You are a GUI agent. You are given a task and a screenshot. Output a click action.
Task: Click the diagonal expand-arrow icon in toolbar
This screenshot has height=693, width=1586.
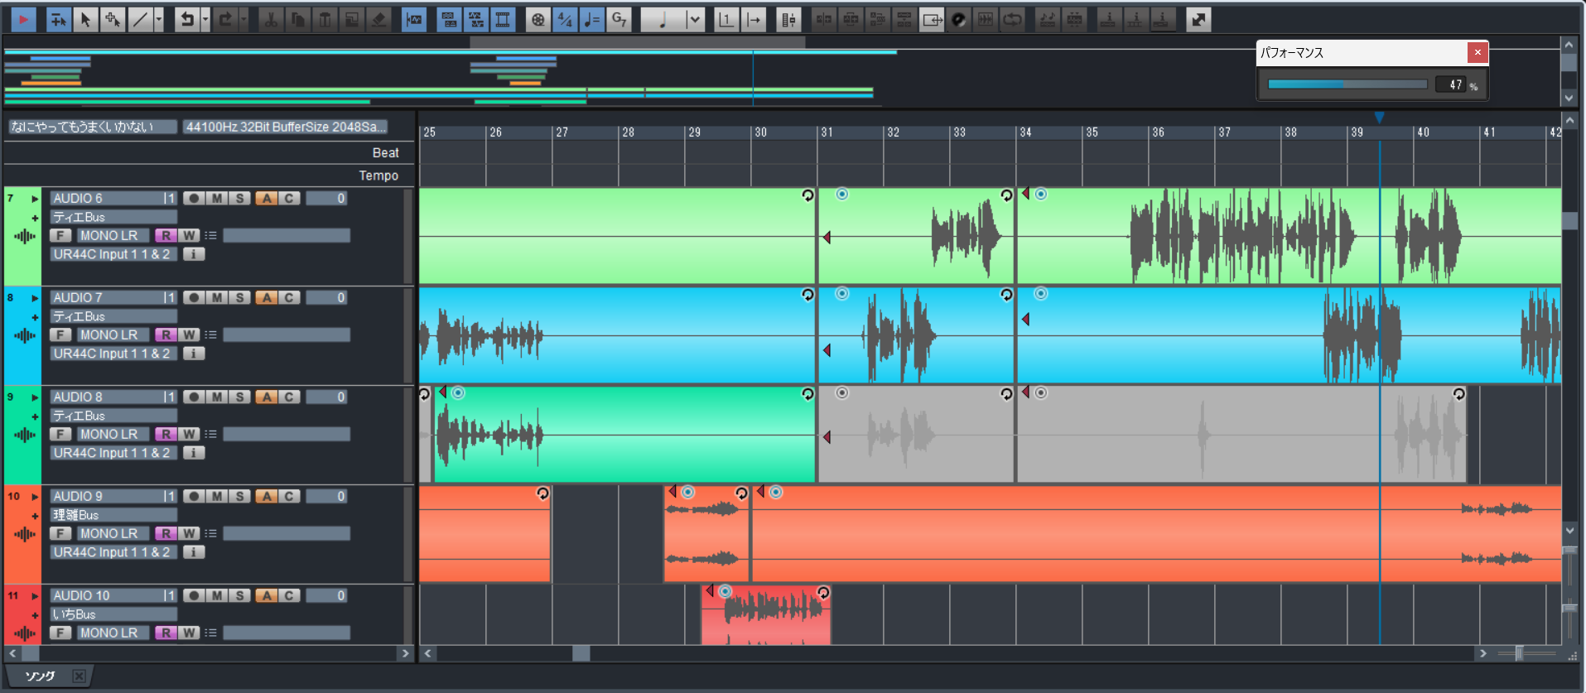(1198, 20)
